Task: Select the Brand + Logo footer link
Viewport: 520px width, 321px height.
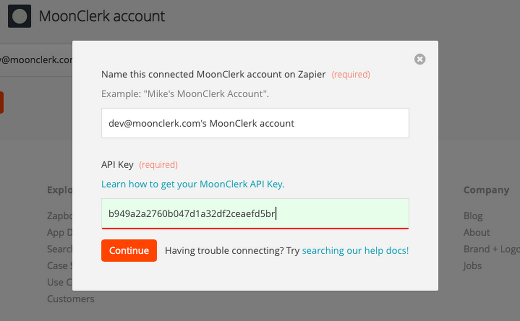Action: coord(492,249)
